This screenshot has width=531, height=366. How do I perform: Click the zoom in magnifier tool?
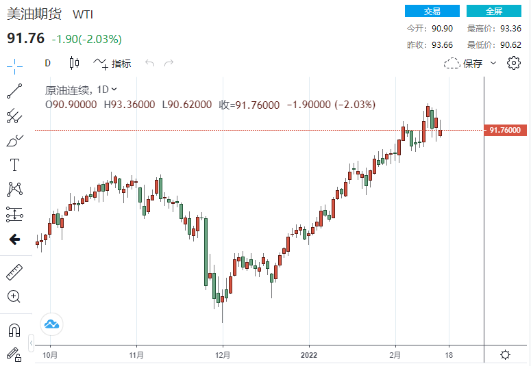point(14,296)
